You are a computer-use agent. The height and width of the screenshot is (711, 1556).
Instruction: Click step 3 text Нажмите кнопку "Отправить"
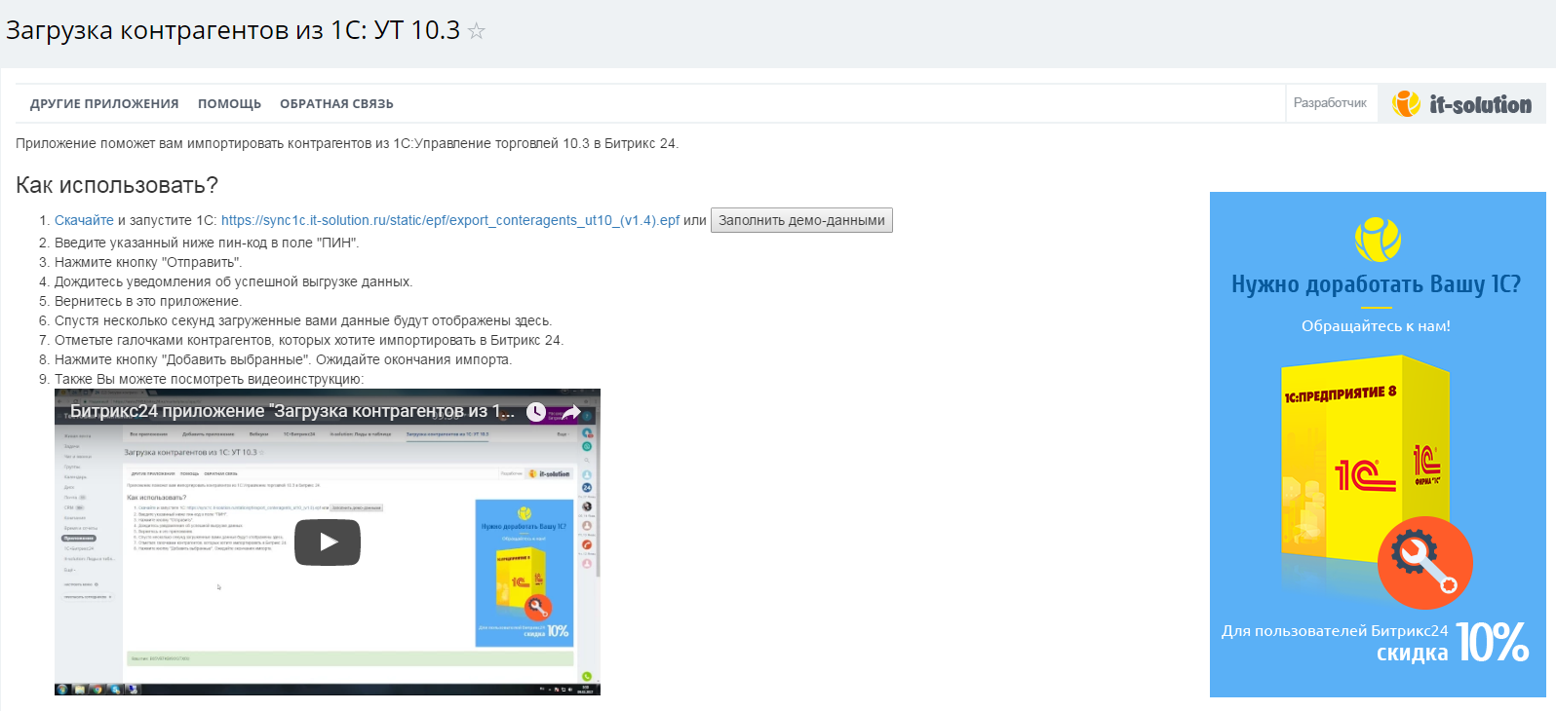[148, 262]
